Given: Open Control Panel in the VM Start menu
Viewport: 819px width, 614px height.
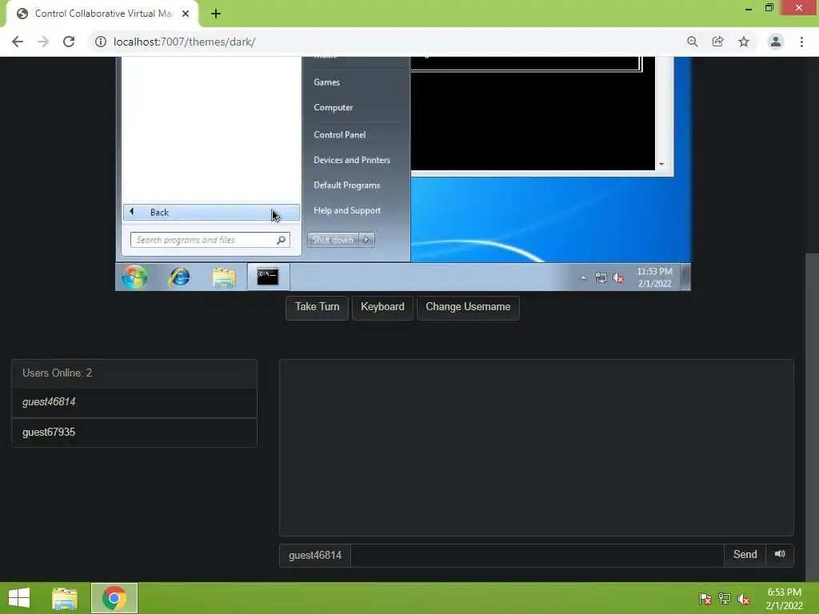Looking at the screenshot, I should (339, 134).
